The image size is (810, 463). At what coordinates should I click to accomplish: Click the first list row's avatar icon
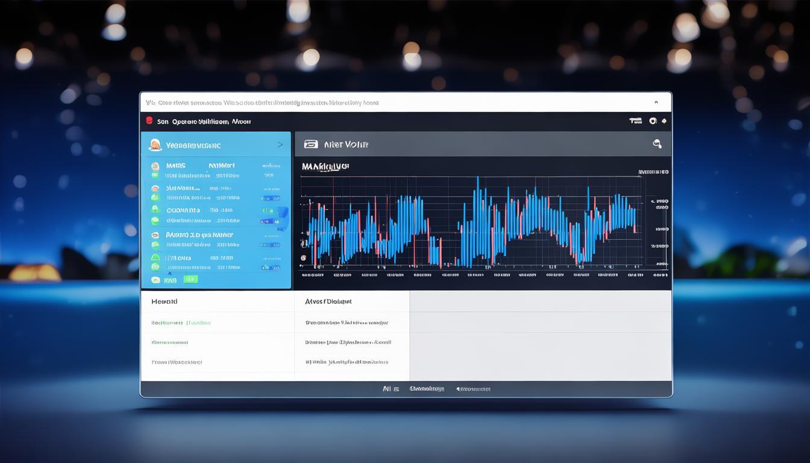coord(155,165)
